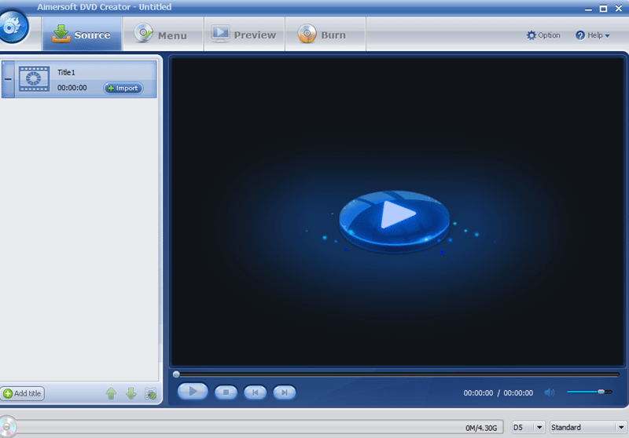Viewport: 629px width, 438px height.
Task: Skip to the next clip
Action: pyautogui.click(x=285, y=392)
